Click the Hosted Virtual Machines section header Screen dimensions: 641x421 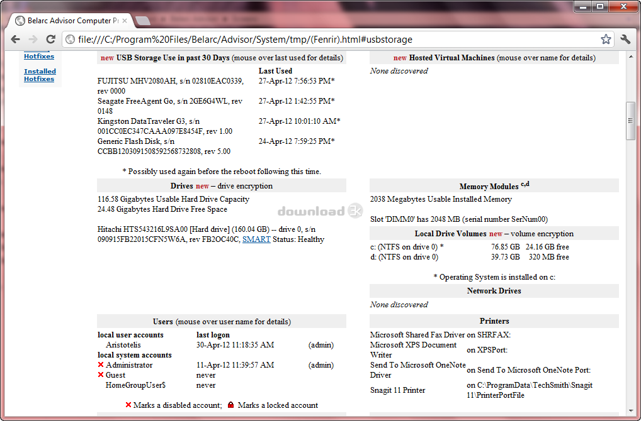click(494, 58)
